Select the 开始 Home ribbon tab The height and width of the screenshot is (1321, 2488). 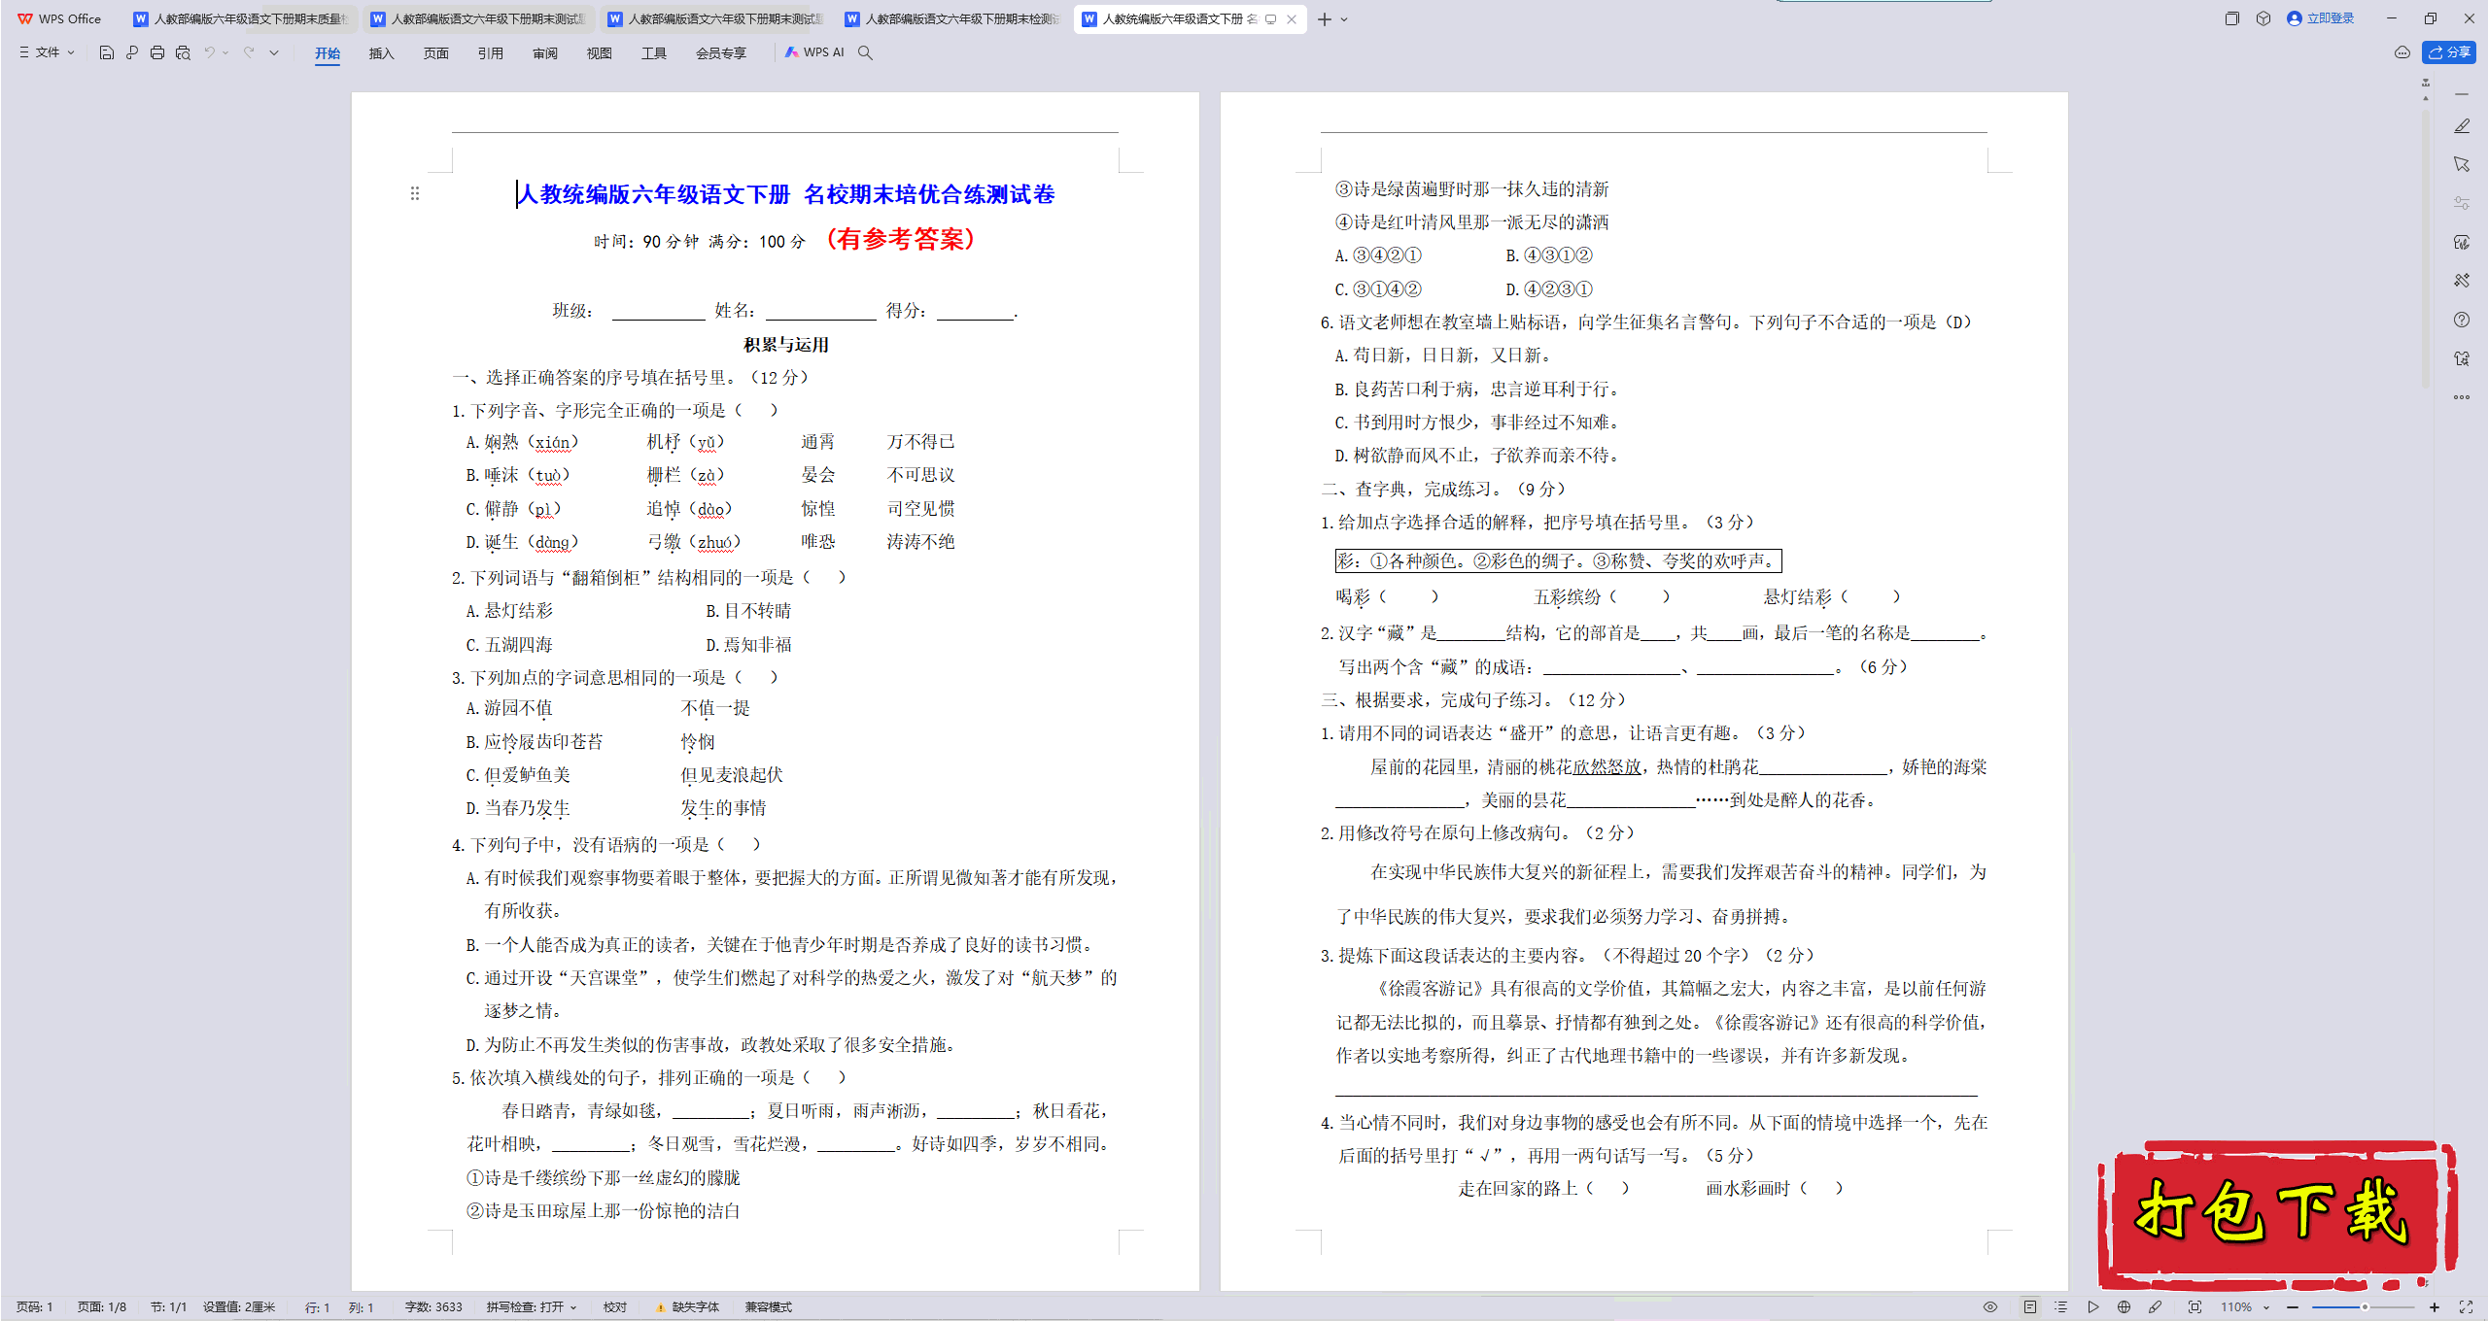[x=328, y=53]
